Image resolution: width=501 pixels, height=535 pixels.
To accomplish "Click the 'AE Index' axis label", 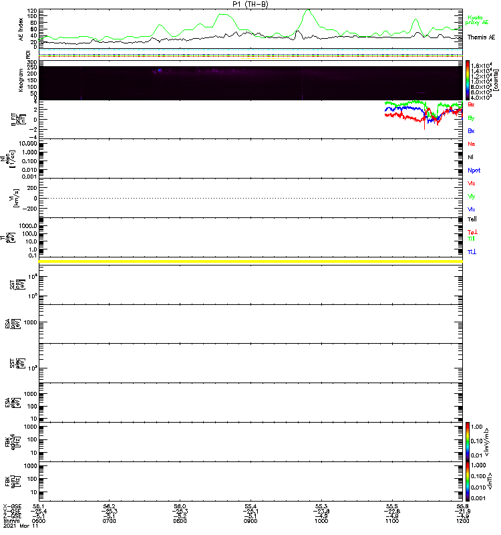I will 21,29.
